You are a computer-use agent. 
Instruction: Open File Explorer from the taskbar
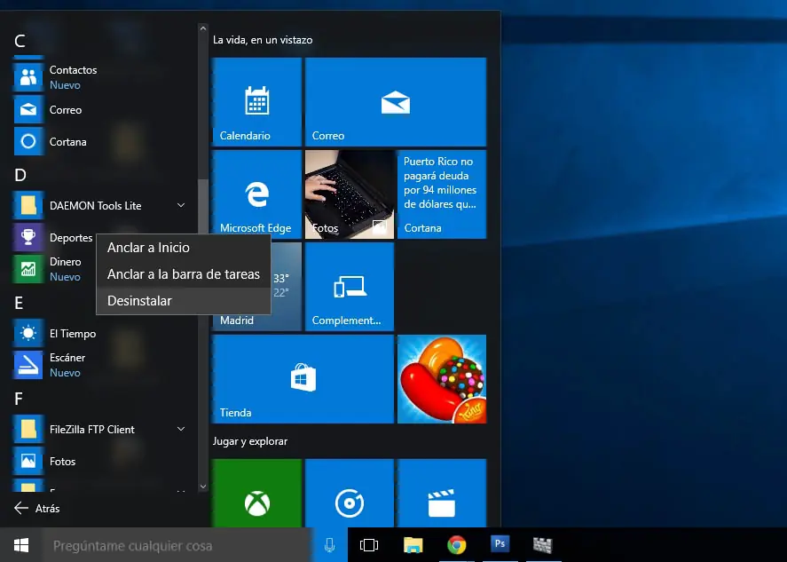click(x=413, y=545)
